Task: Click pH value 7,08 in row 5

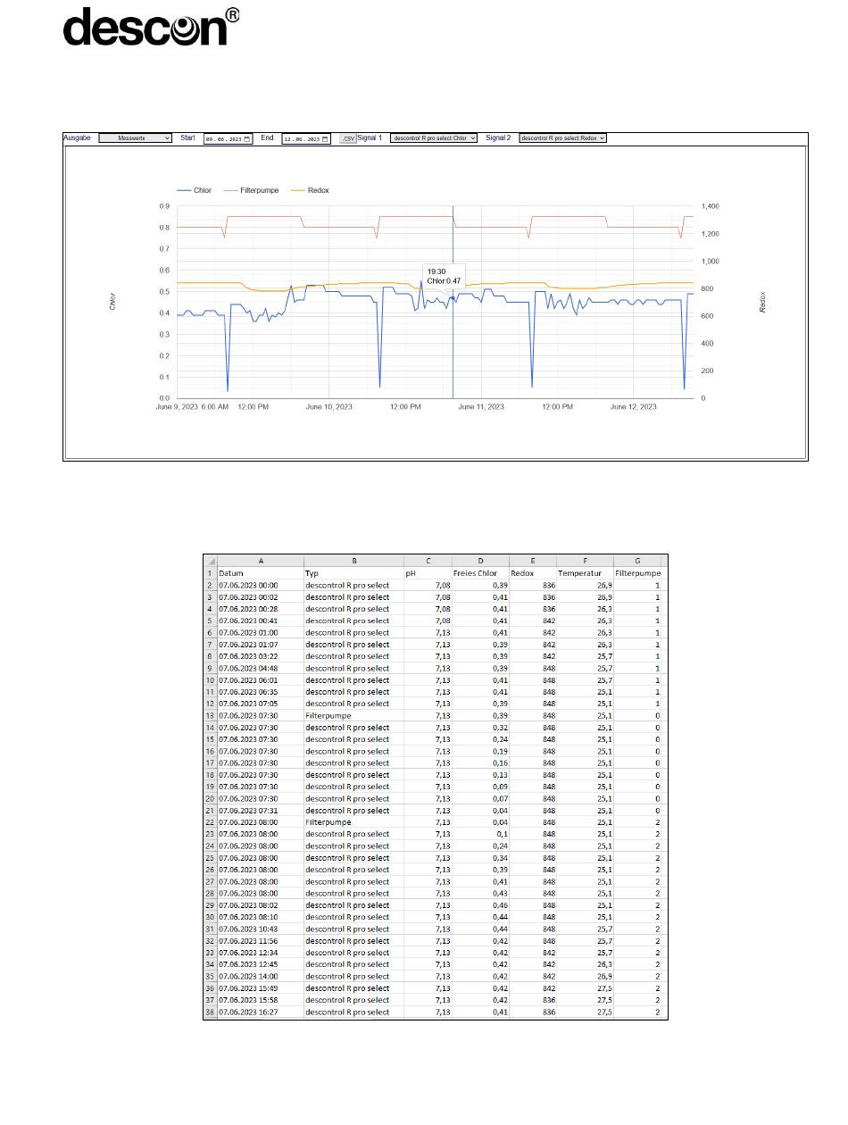Action: 428,621
